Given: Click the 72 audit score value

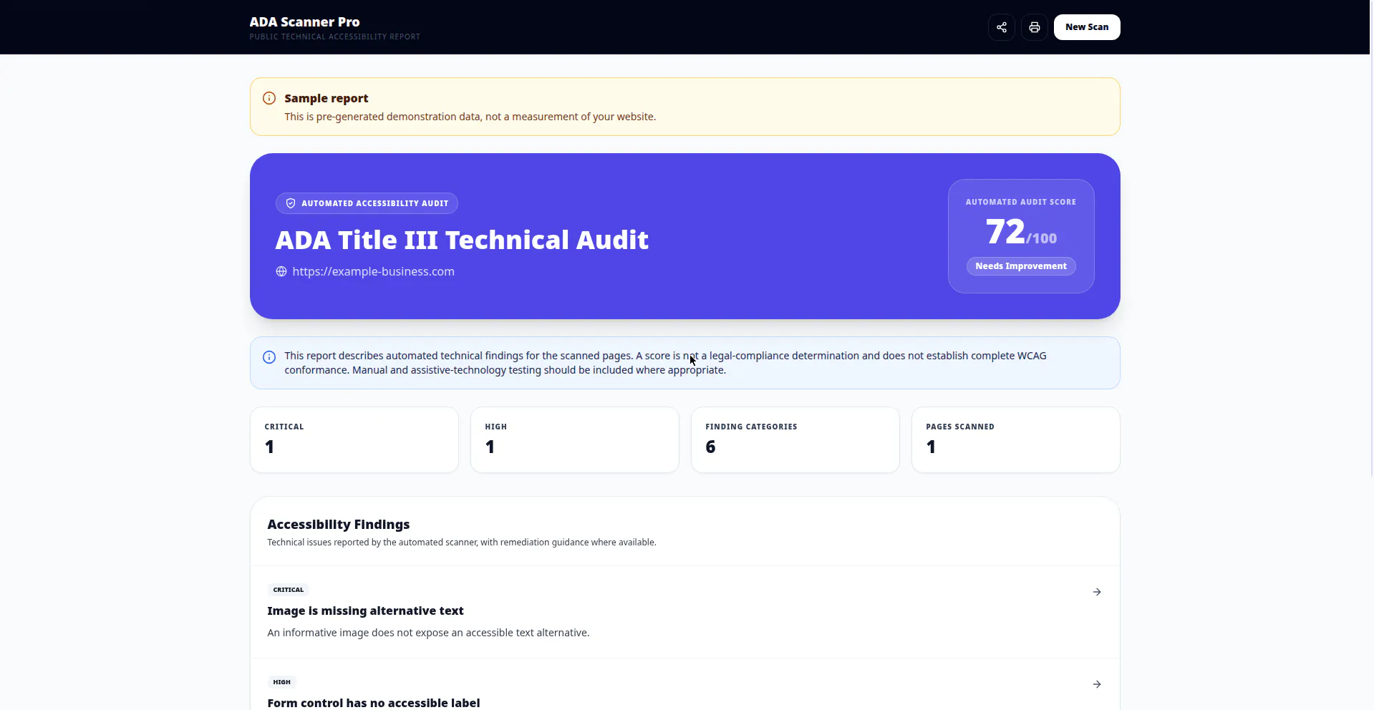Looking at the screenshot, I should coord(1005,232).
